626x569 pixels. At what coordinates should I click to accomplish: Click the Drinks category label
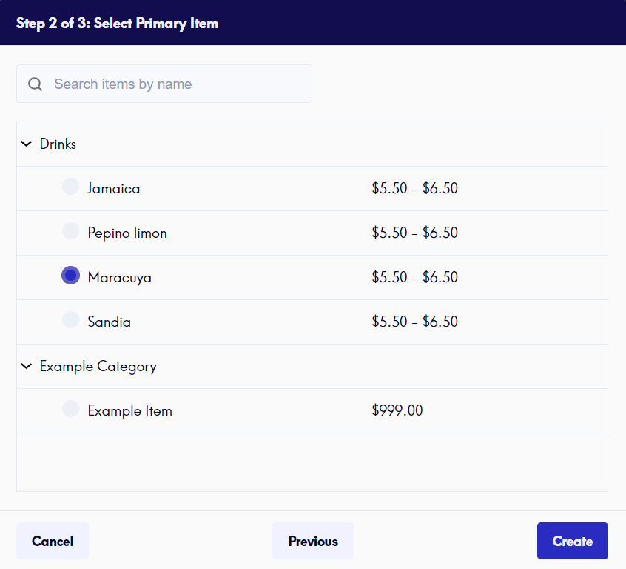[x=58, y=144]
